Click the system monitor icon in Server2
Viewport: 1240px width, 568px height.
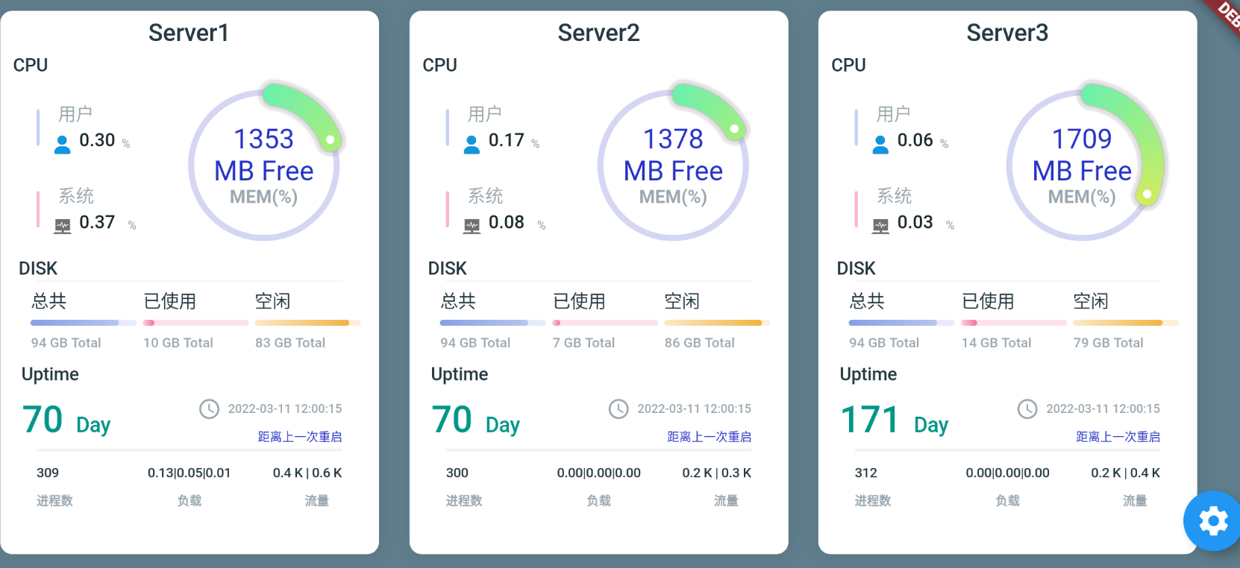472,225
